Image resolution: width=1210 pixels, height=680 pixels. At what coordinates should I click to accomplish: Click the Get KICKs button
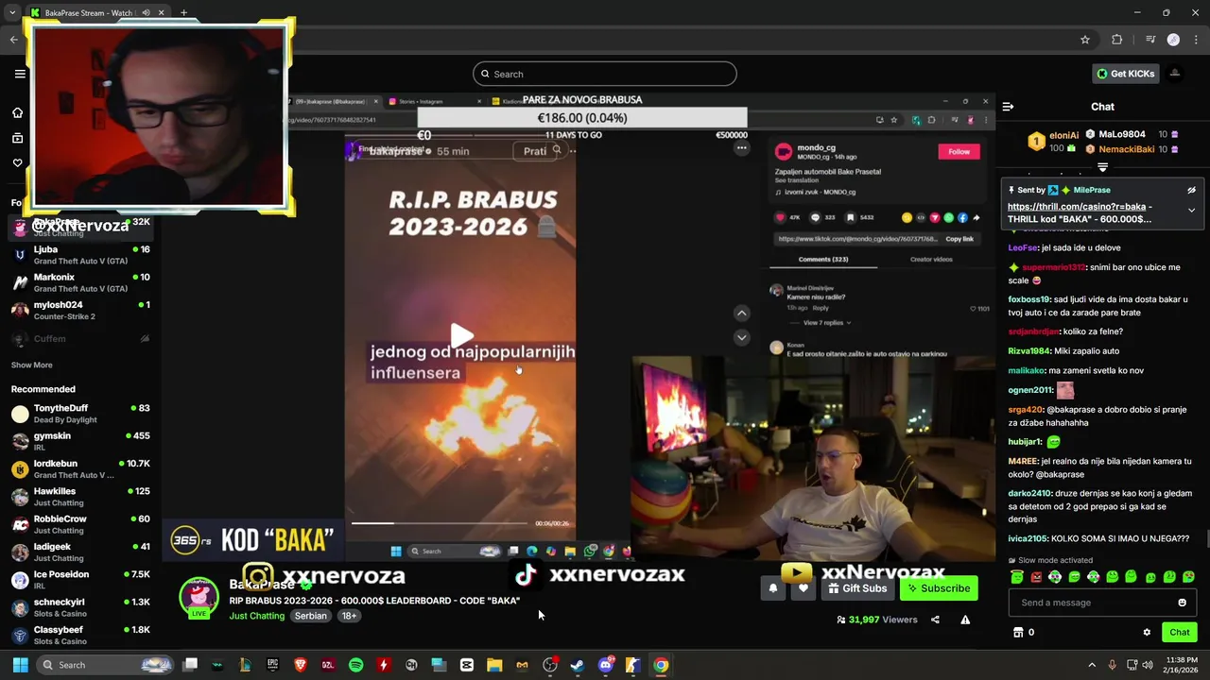click(x=1125, y=74)
